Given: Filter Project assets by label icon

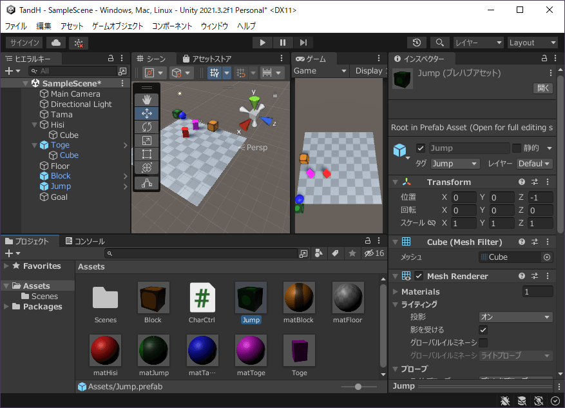Looking at the screenshot, I should point(335,253).
